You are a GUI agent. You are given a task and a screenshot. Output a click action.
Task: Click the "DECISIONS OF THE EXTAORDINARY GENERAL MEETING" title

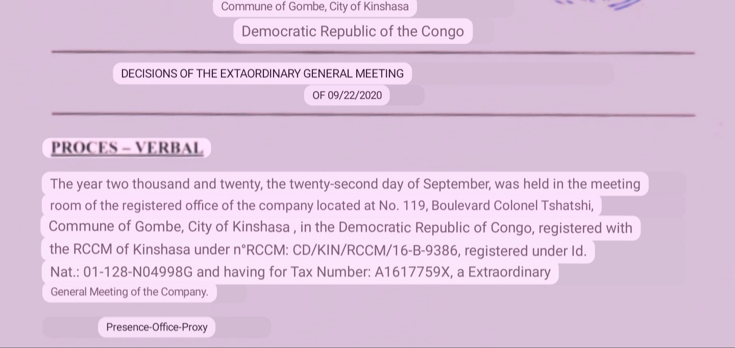tap(262, 74)
